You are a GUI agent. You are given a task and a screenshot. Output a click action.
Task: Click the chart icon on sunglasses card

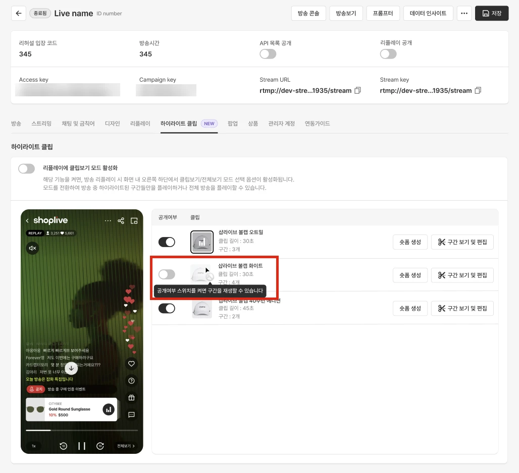click(109, 409)
